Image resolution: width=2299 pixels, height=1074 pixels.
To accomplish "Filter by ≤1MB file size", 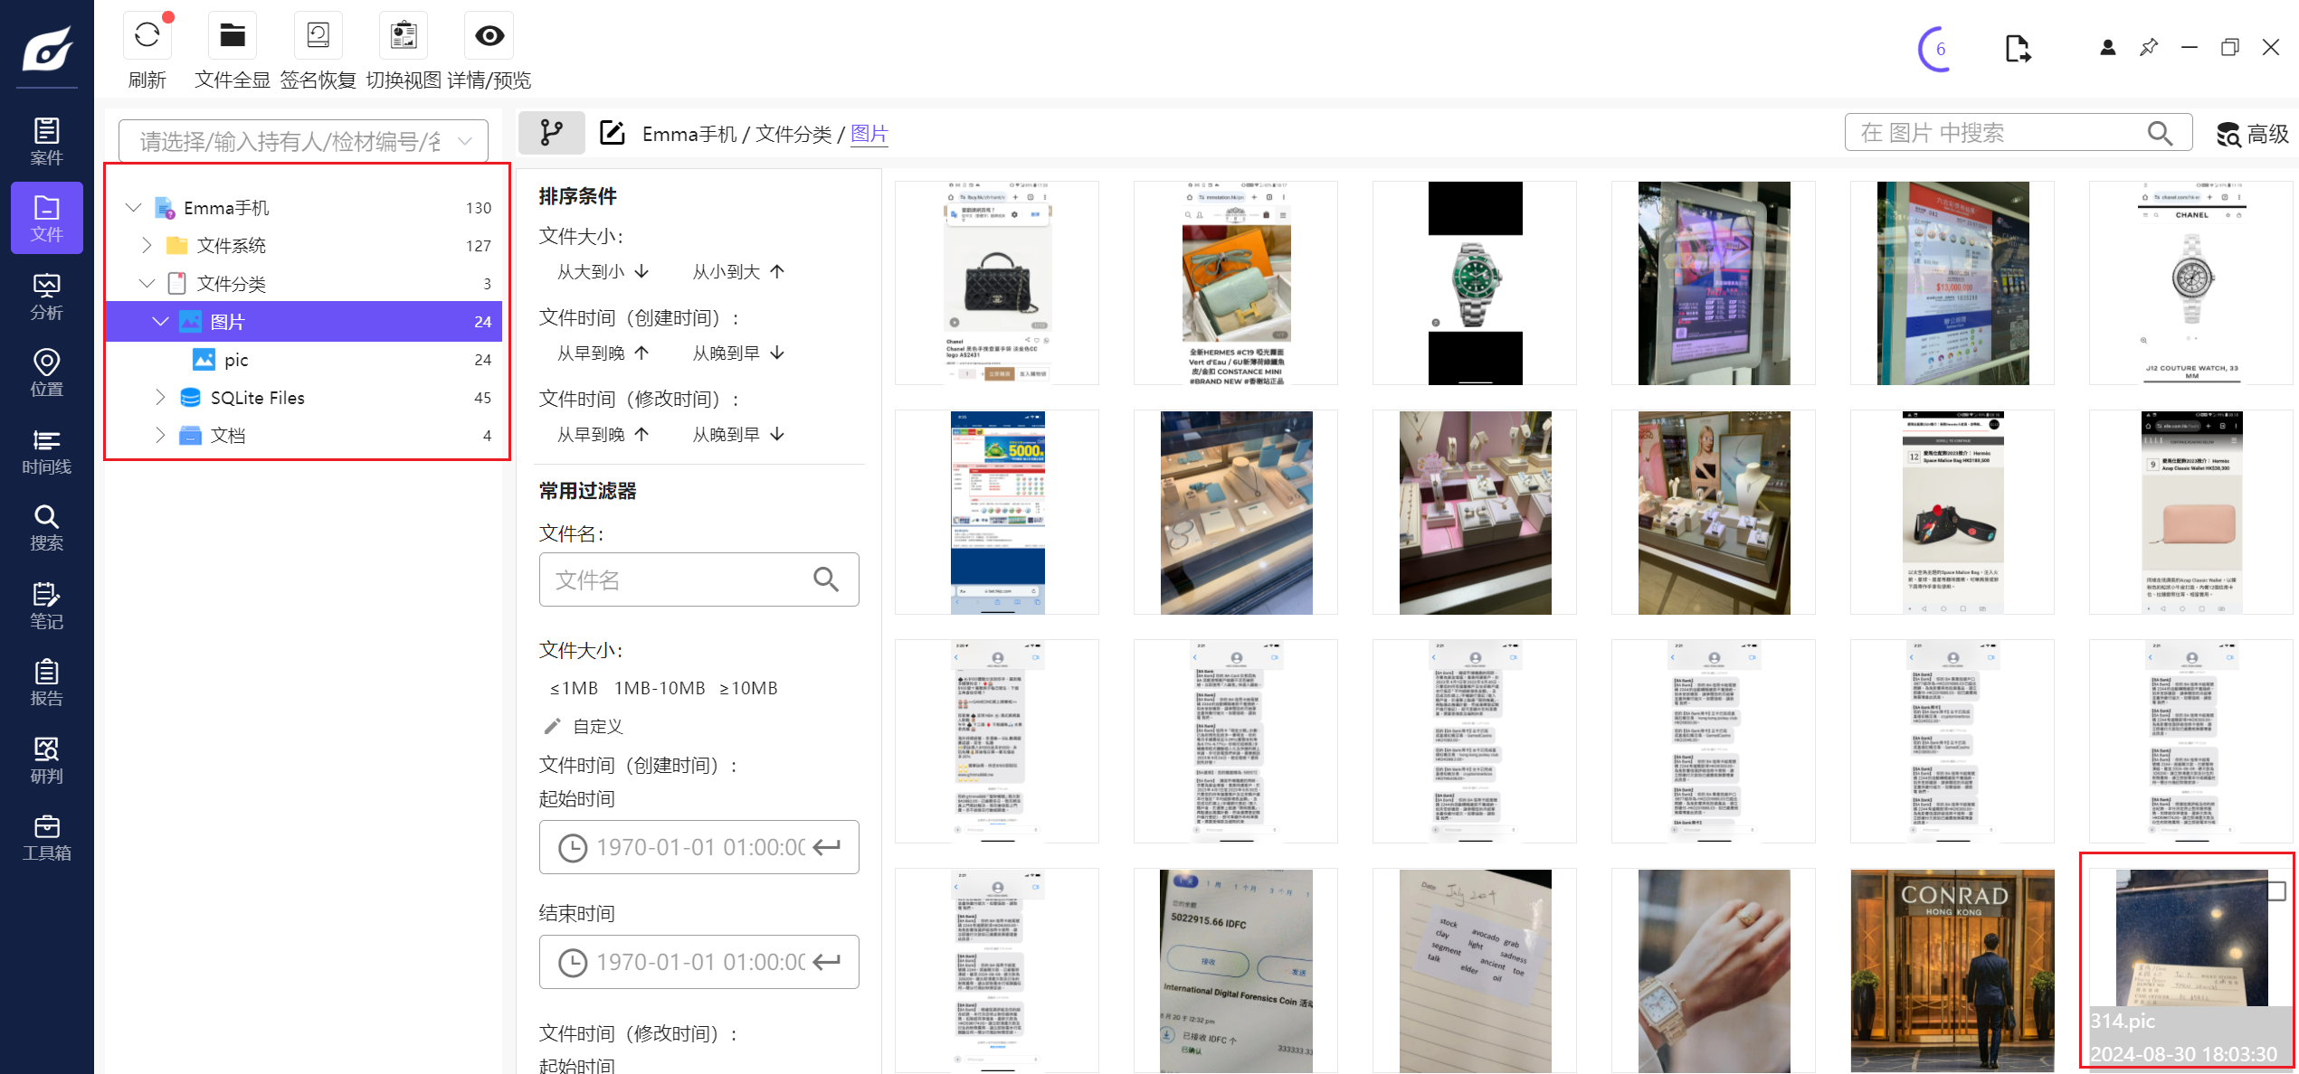I will pos(574,688).
